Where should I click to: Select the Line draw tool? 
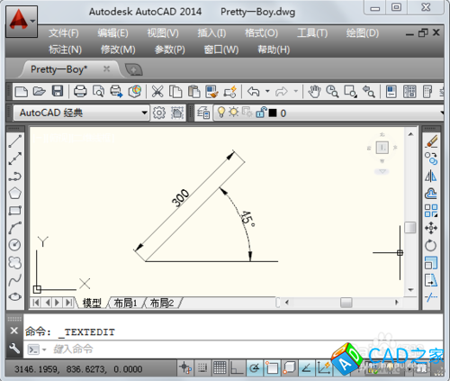[x=14, y=141]
